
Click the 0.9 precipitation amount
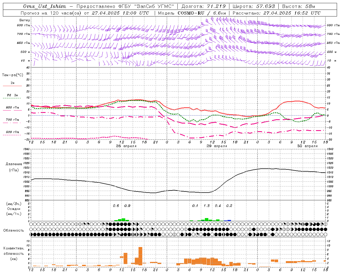point(127,206)
